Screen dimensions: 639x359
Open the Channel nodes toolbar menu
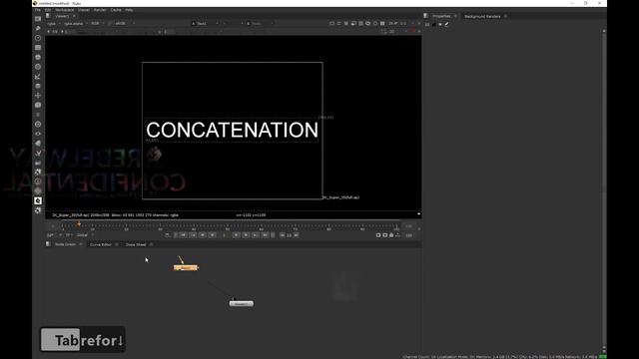pyautogui.click(x=38, y=48)
